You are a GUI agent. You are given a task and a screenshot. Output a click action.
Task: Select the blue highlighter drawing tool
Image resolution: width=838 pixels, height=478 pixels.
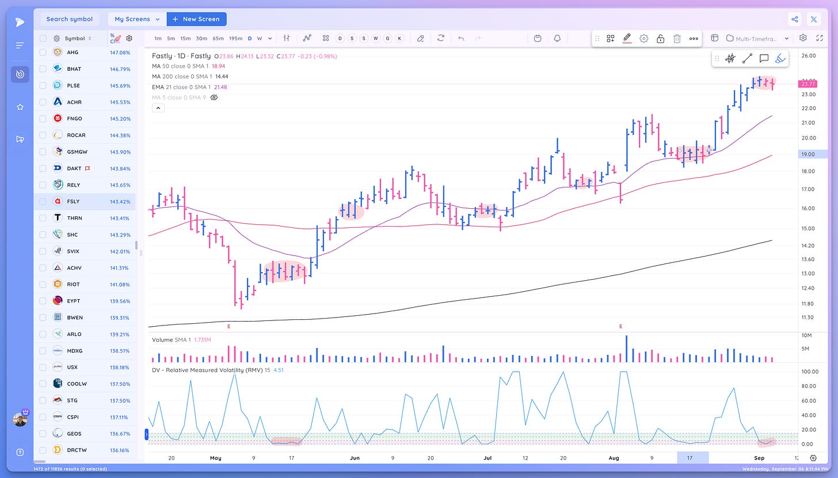click(x=780, y=59)
